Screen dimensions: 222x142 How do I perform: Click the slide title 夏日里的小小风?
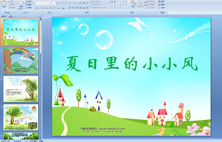[x=132, y=64]
